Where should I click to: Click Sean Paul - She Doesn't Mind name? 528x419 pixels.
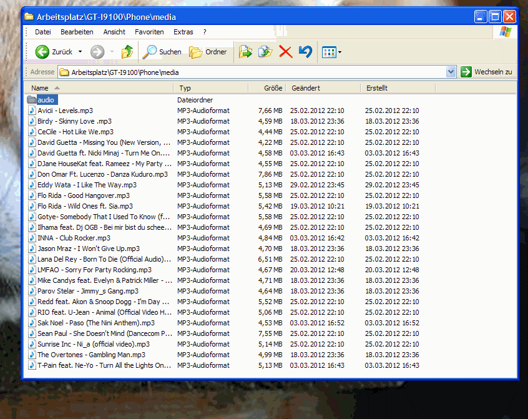point(105,333)
